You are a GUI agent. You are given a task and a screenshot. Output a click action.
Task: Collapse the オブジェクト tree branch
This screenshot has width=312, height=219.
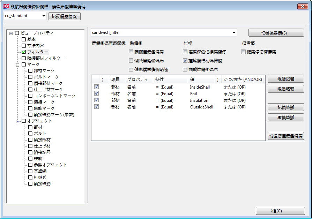pyautogui.click(x=17, y=121)
